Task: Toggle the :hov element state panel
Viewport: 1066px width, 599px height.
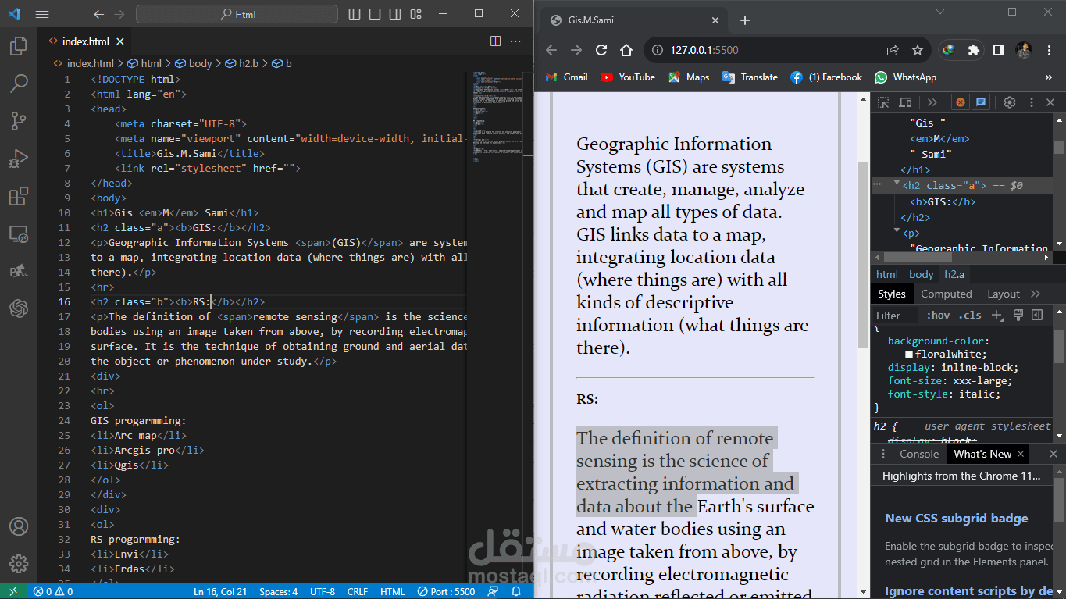Action: (938, 316)
